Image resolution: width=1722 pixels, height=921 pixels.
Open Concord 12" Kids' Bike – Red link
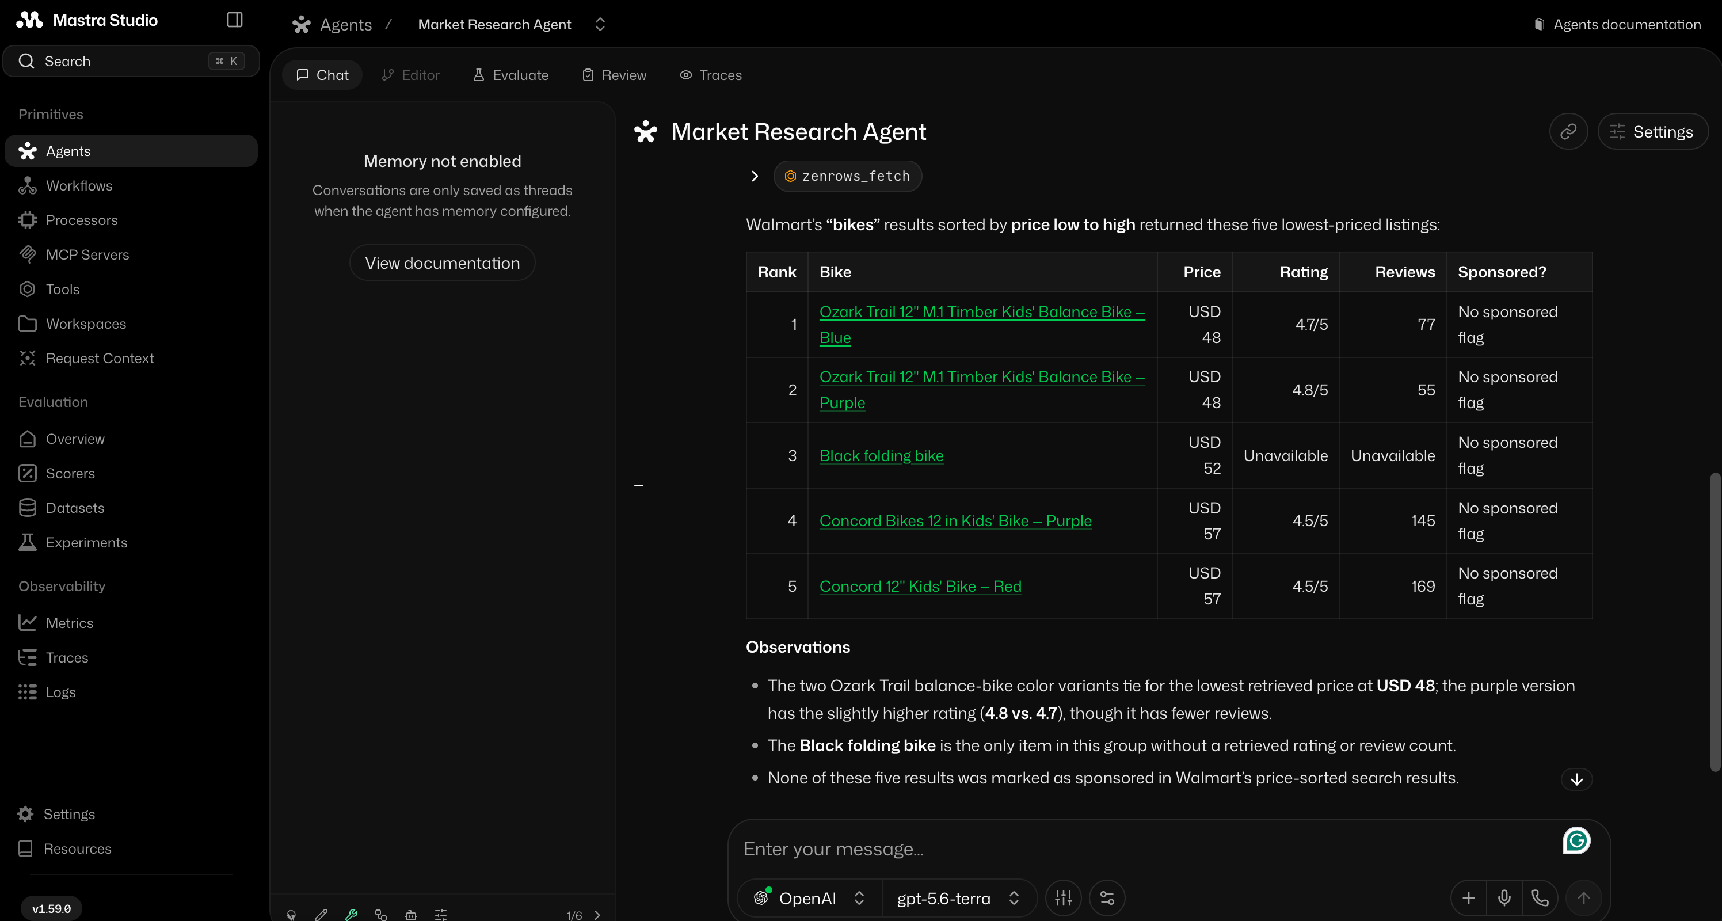coord(920,586)
